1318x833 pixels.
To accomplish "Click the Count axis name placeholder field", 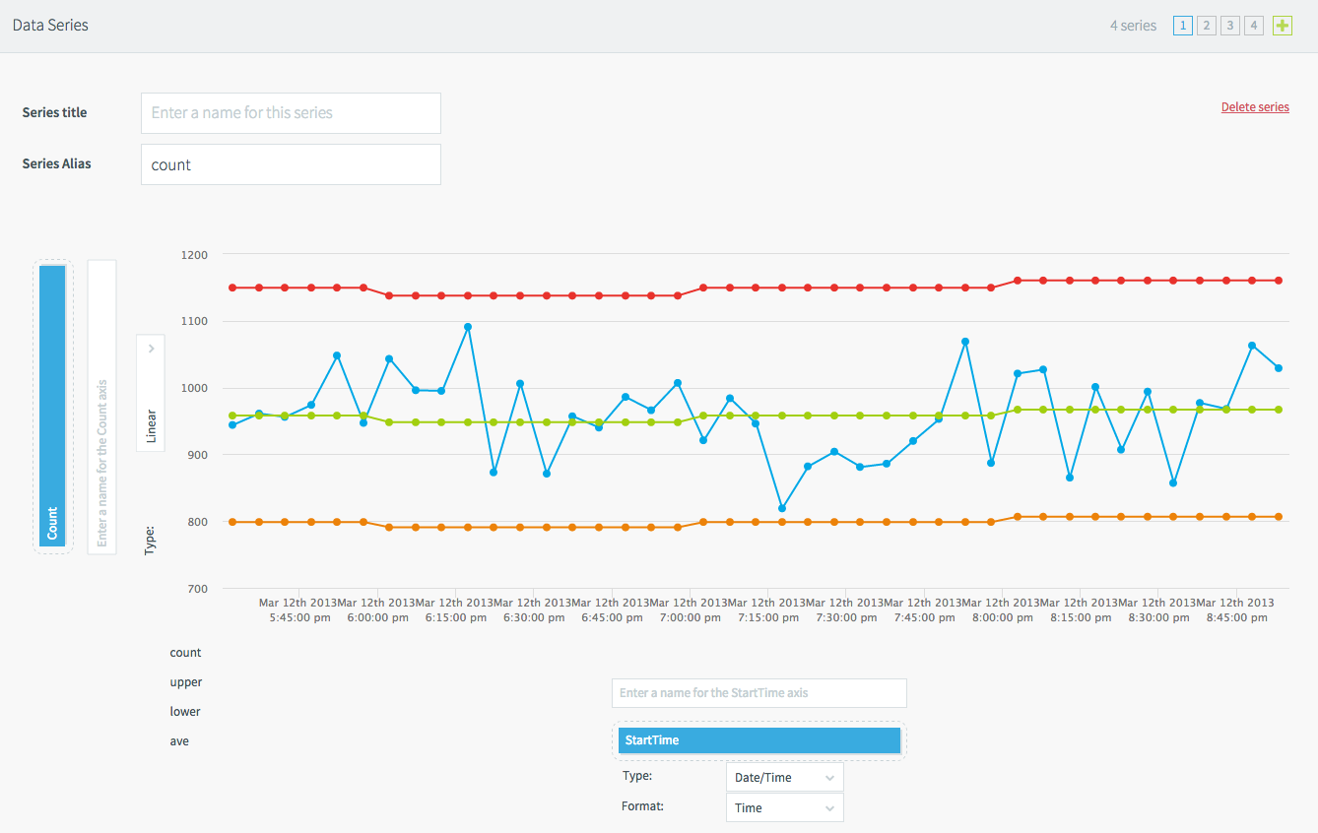I will 101,406.
